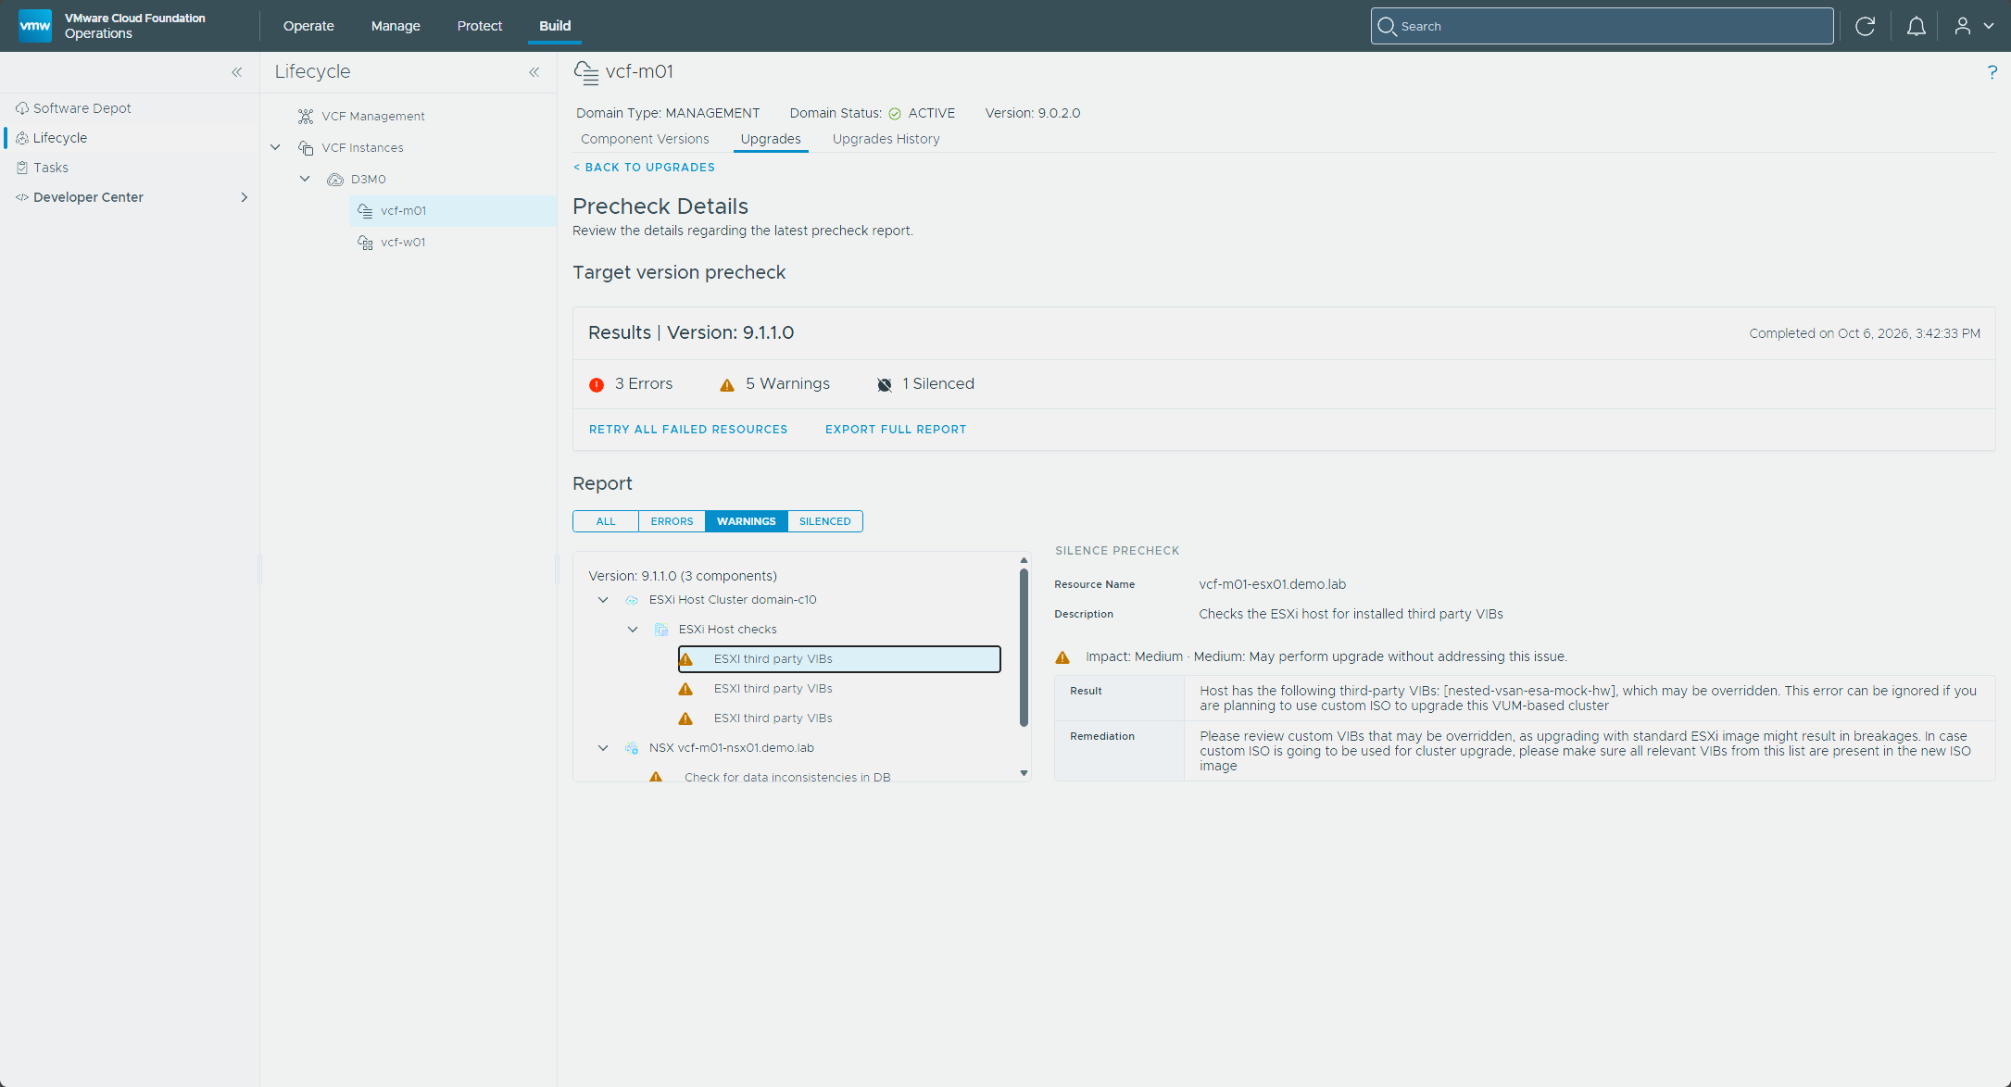Click Export Full Report
This screenshot has height=1087, width=2011.
pyautogui.click(x=896, y=430)
